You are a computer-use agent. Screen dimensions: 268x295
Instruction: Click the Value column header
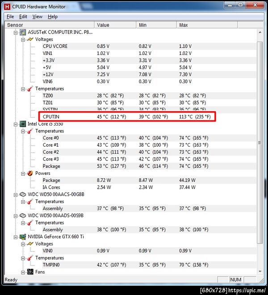click(115, 25)
